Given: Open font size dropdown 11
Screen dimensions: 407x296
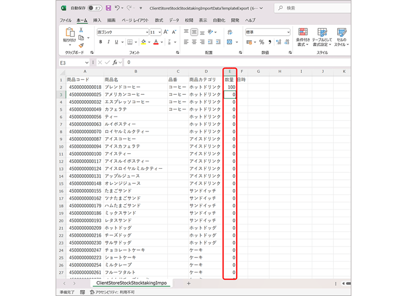Looking at the screenshot, I should 159,32.
